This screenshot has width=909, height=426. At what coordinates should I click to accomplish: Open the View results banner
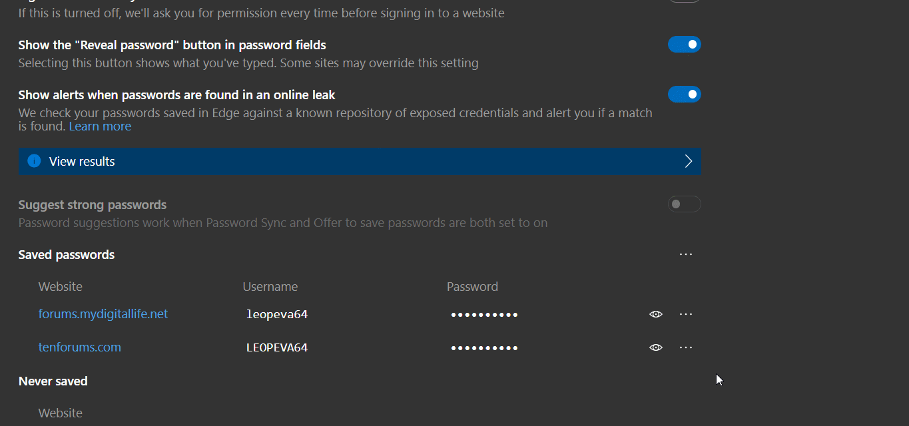(360, 161)
